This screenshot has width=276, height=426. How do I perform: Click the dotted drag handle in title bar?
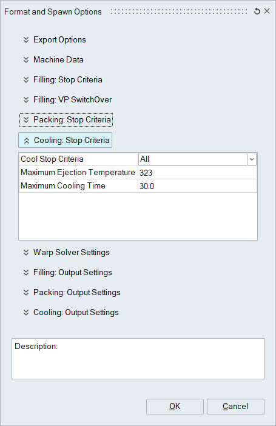pos(179,12)
